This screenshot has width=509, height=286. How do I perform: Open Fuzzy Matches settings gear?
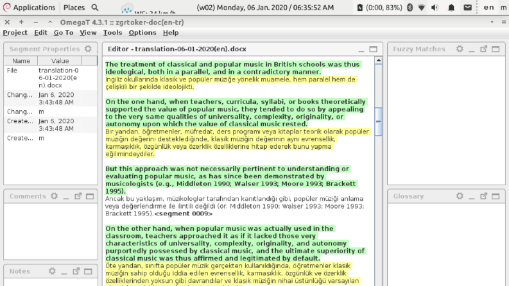tap(460, 49)
